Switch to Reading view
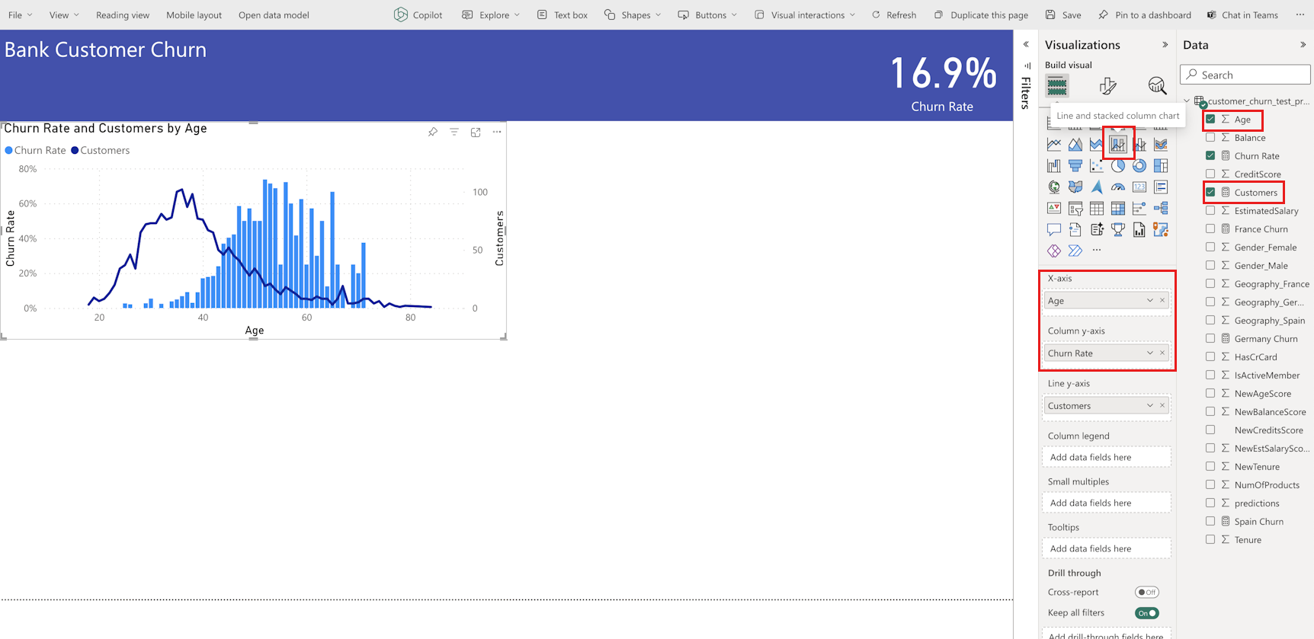The image size is (1314, 639). point(123,14)
